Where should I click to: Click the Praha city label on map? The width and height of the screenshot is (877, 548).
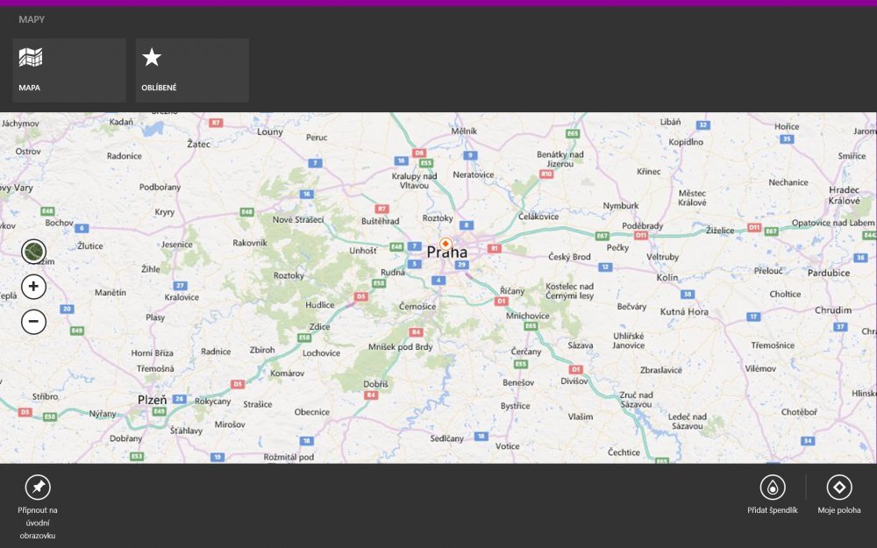pos(446,253)
